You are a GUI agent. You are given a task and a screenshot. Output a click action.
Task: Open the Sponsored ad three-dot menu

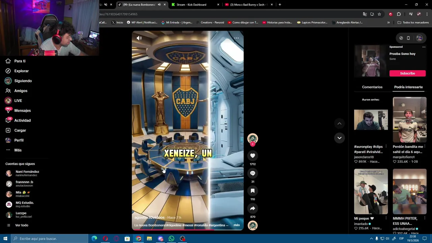tap(424, 47)
